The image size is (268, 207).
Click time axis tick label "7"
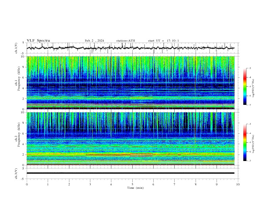175,184
